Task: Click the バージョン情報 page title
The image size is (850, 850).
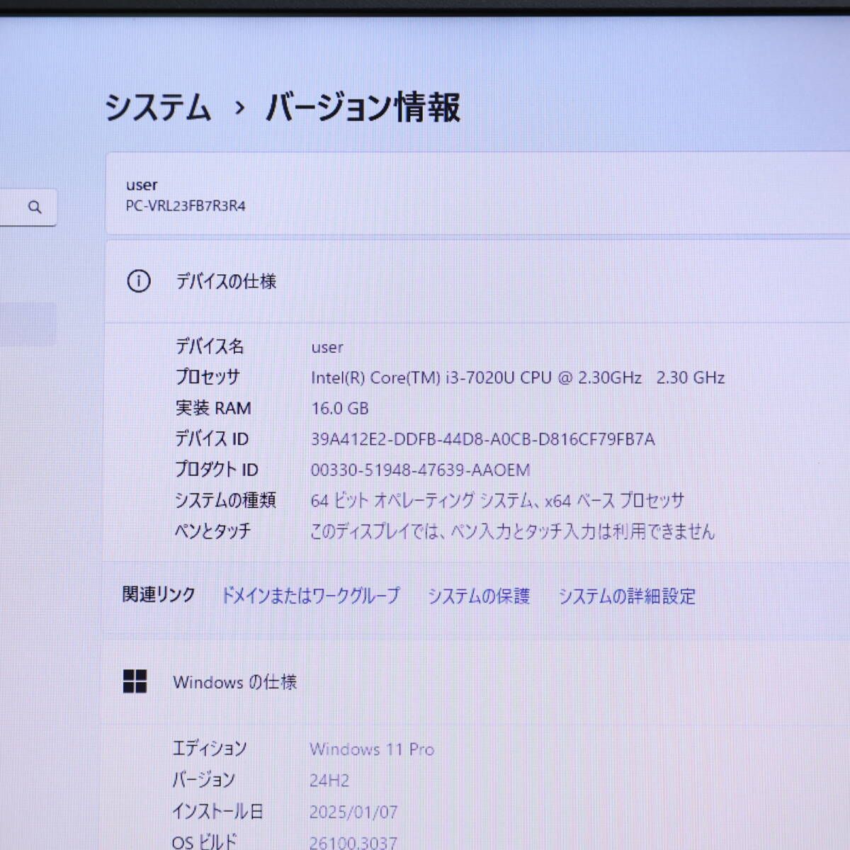Action: click(x=363, y=108)
